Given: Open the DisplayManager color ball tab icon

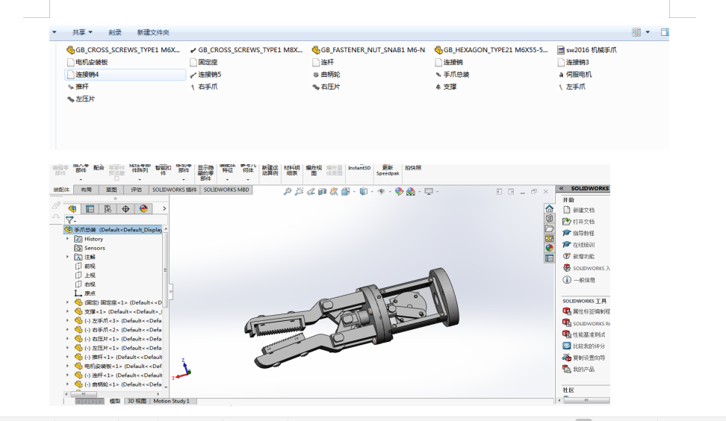Looking at the screenshot, I should pyautogui.click(x=143, y=209).
